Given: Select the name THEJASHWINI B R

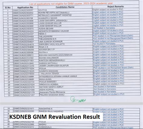Looking at the screenshot, I should [x=48, y=39].
